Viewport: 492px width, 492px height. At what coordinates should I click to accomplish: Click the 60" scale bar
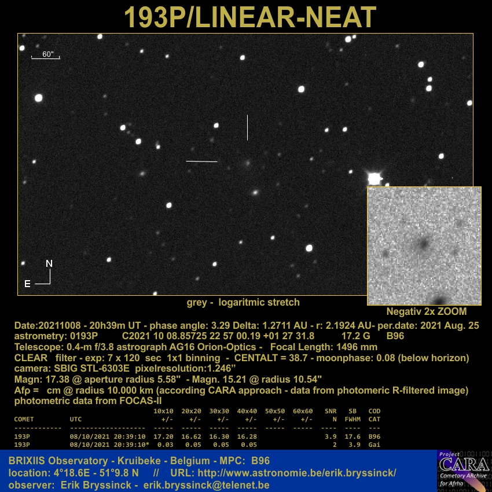(x=46, y=55)
